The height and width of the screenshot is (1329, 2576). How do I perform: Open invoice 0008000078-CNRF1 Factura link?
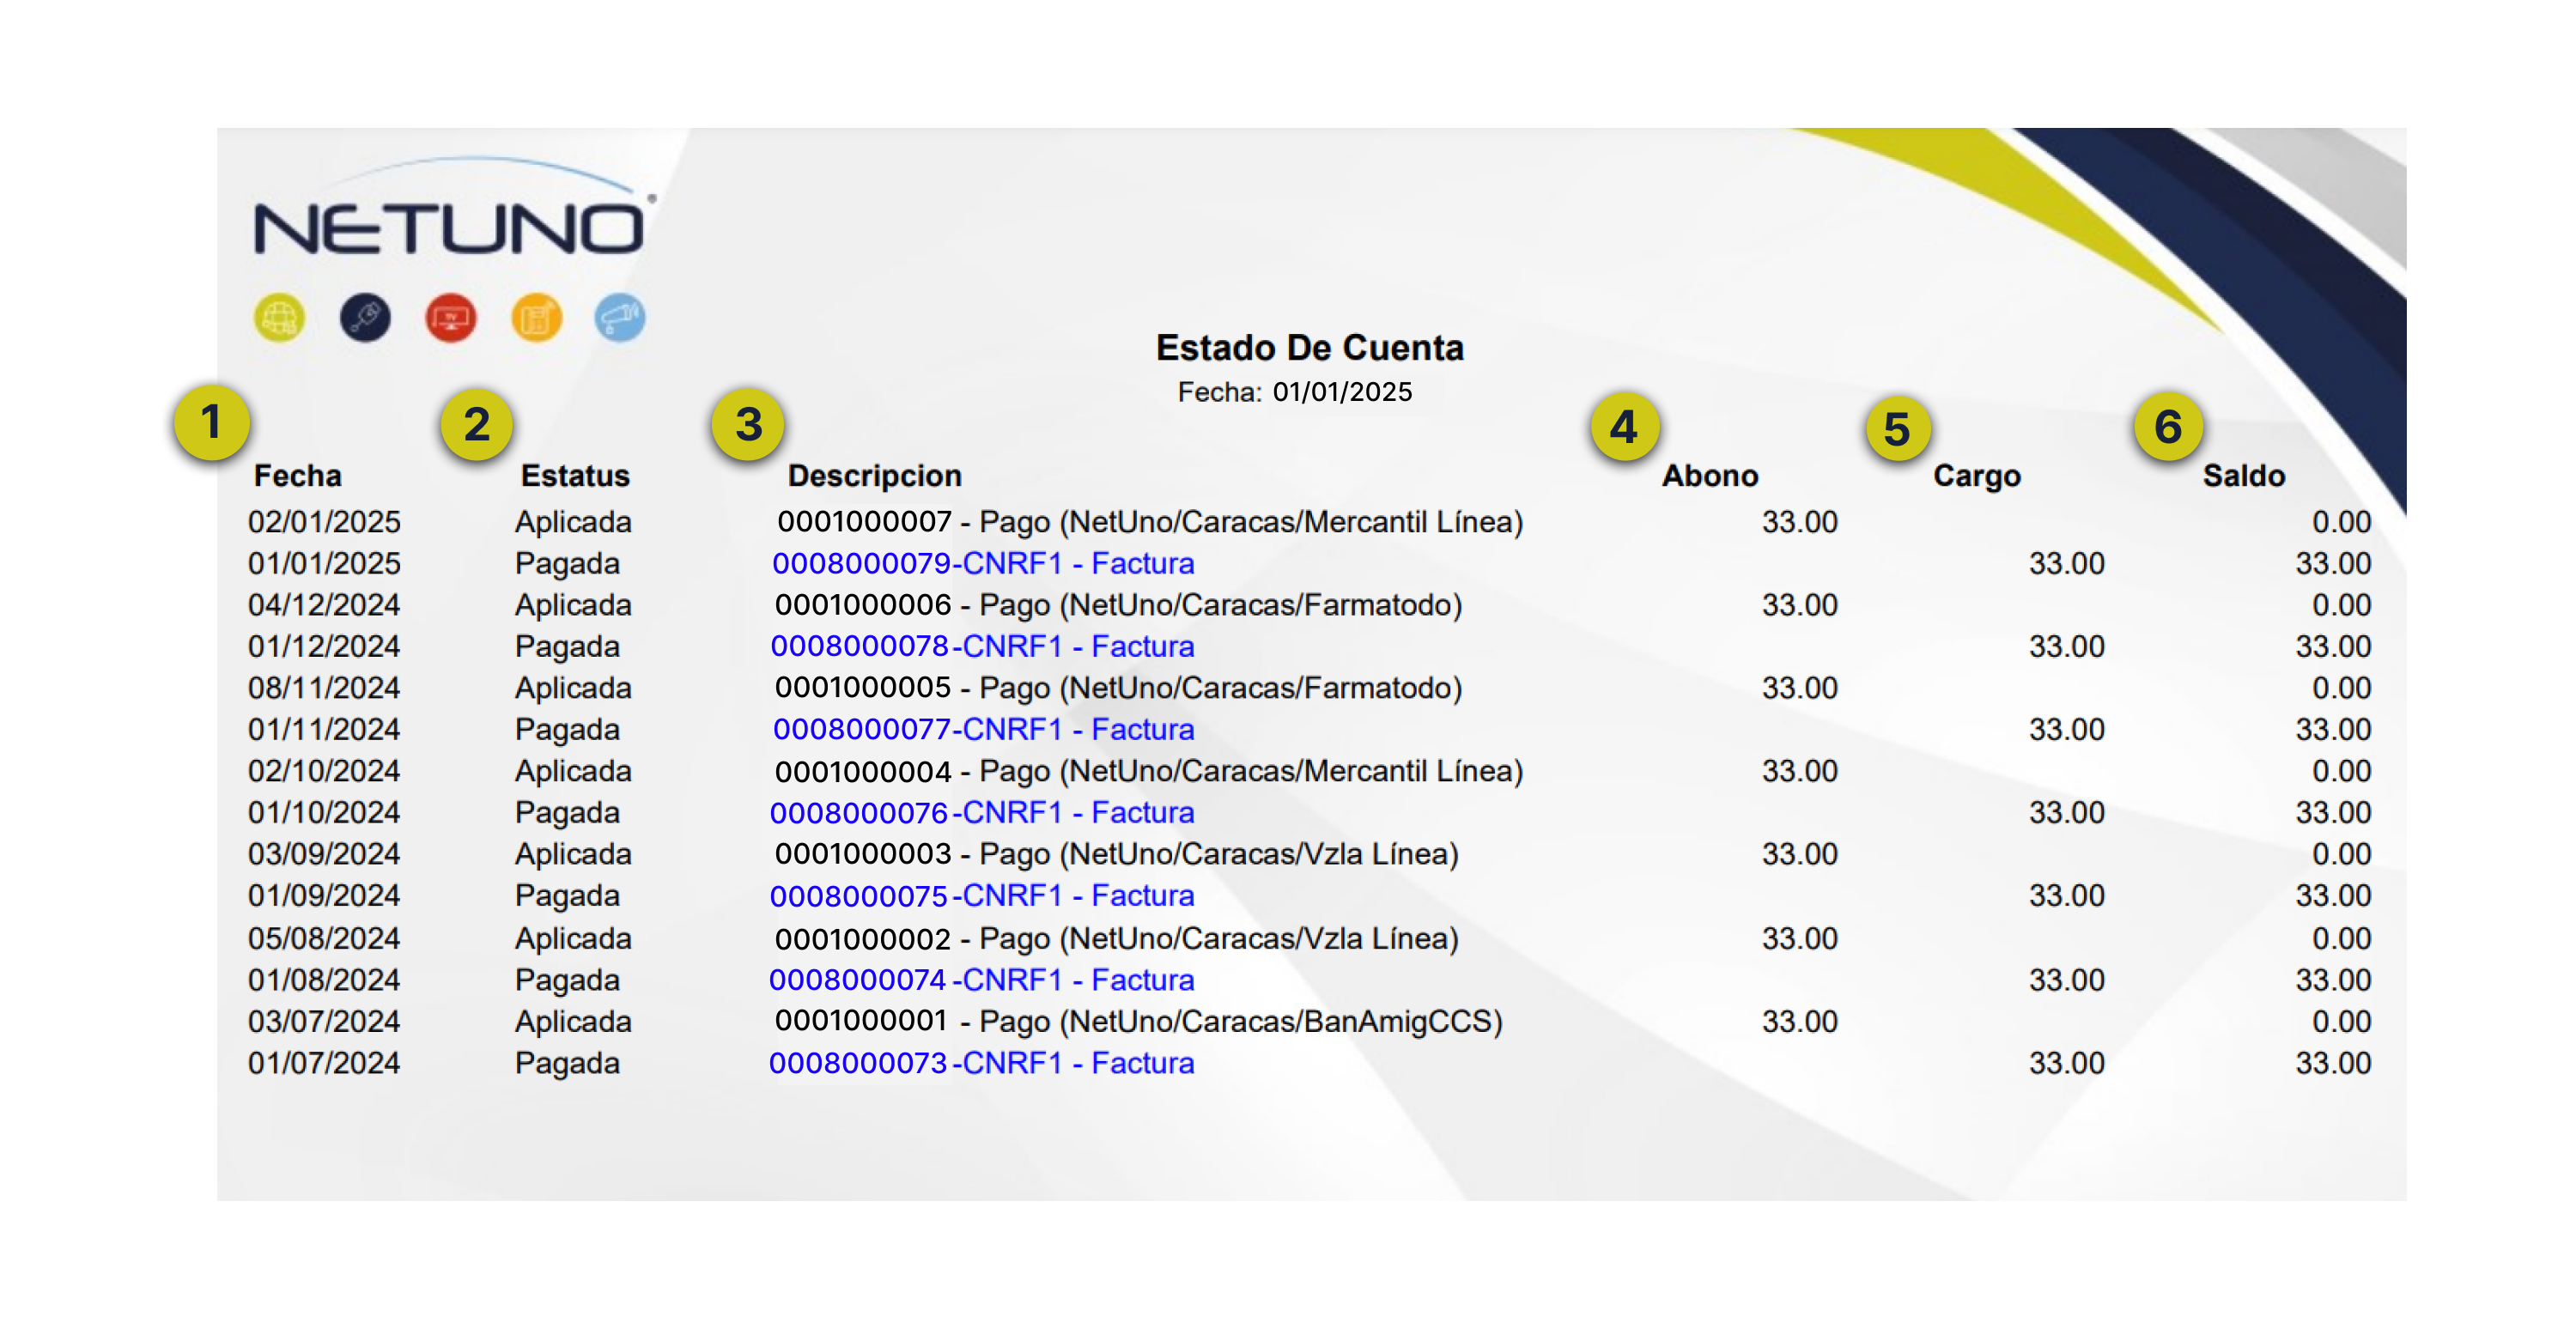tap(983, 647)
